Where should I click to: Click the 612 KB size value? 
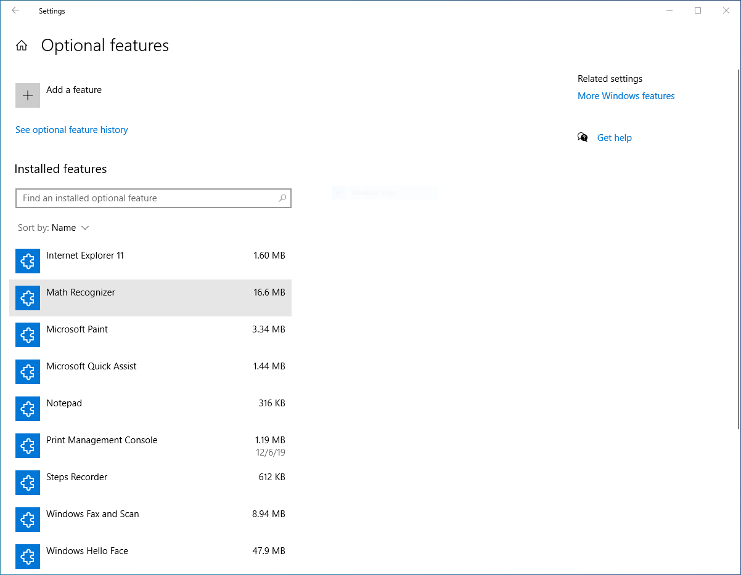coord(272,477)
